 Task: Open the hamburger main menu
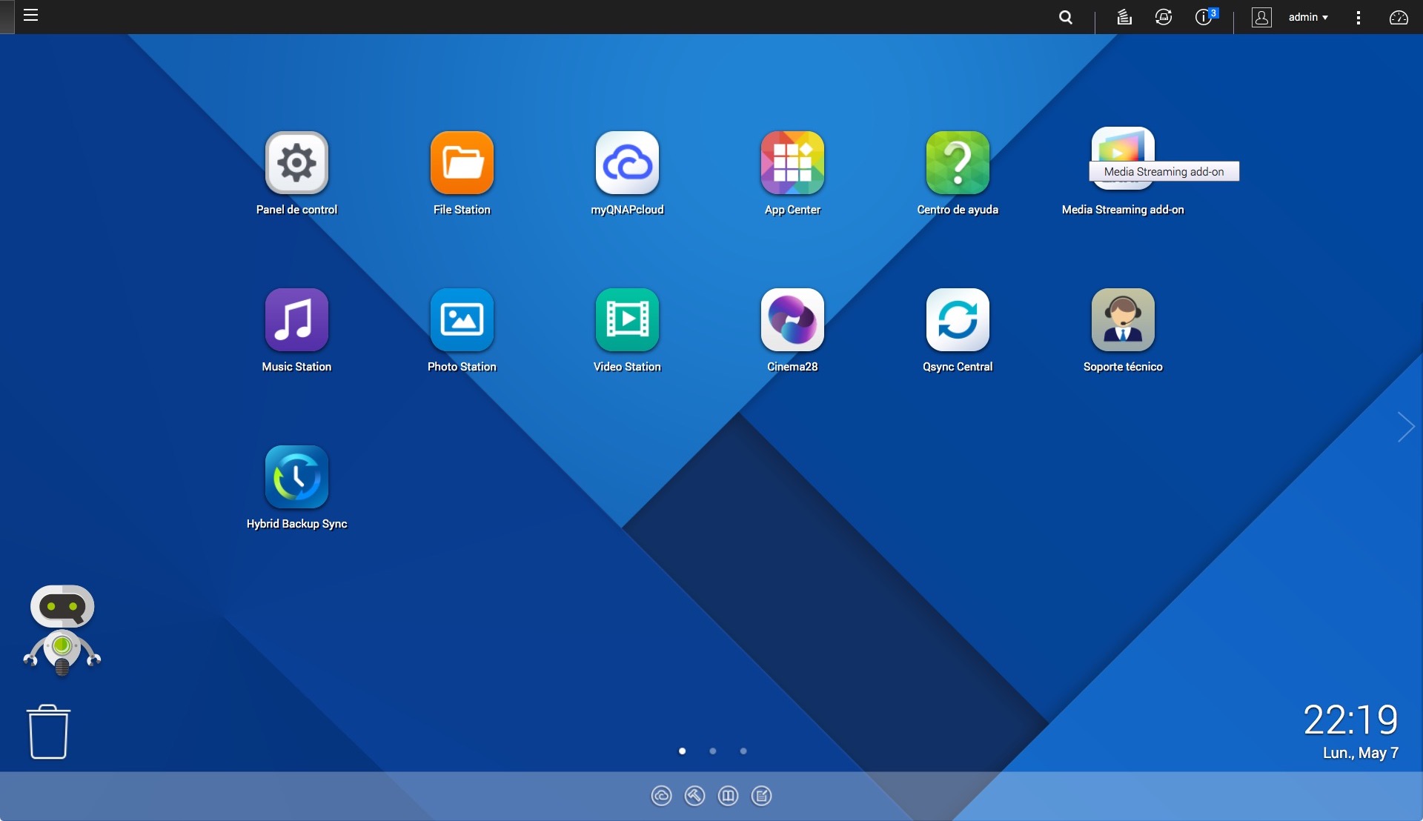point(30,16)
